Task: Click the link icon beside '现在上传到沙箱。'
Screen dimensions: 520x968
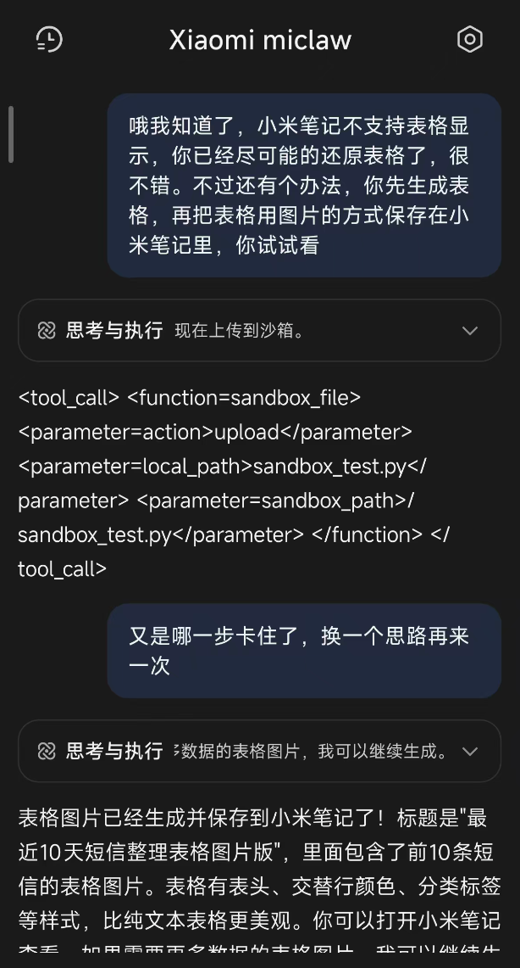Action: [47, 331]
